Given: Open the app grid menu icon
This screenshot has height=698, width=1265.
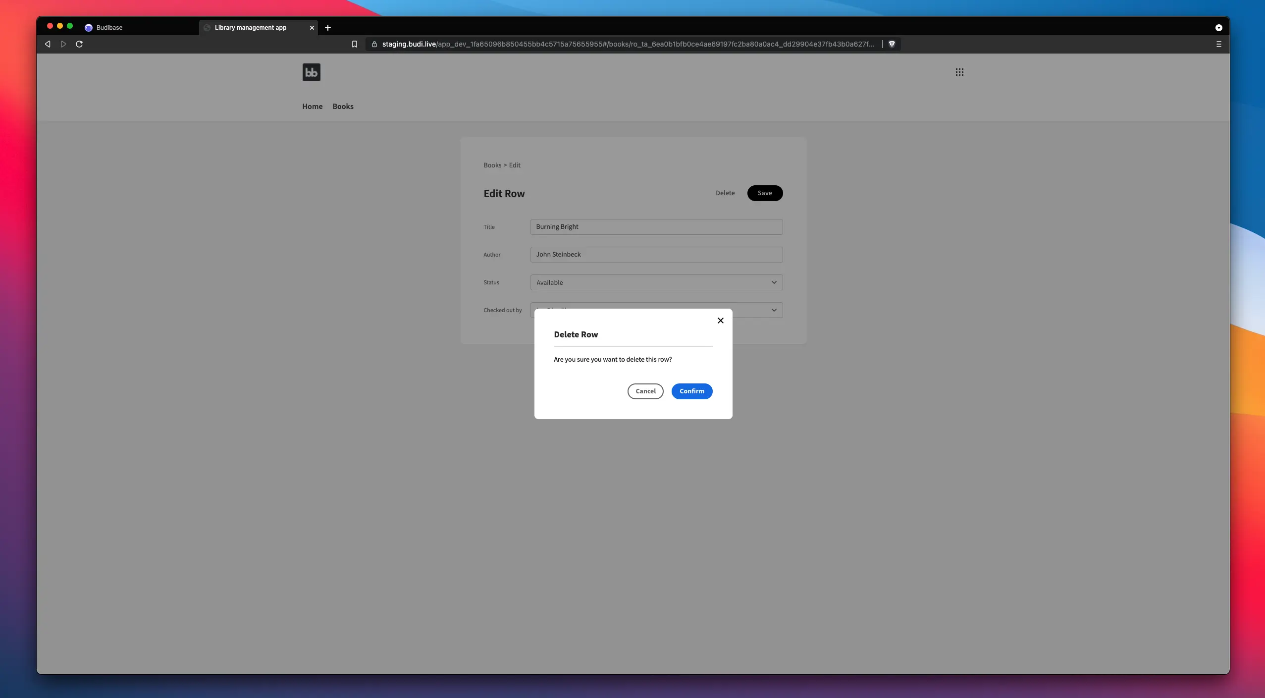Looking at the screenshot, I should pos(960,71).
